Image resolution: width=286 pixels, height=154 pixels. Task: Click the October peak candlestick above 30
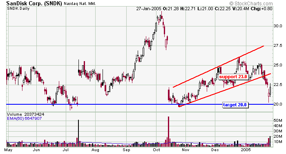(161, 17)
